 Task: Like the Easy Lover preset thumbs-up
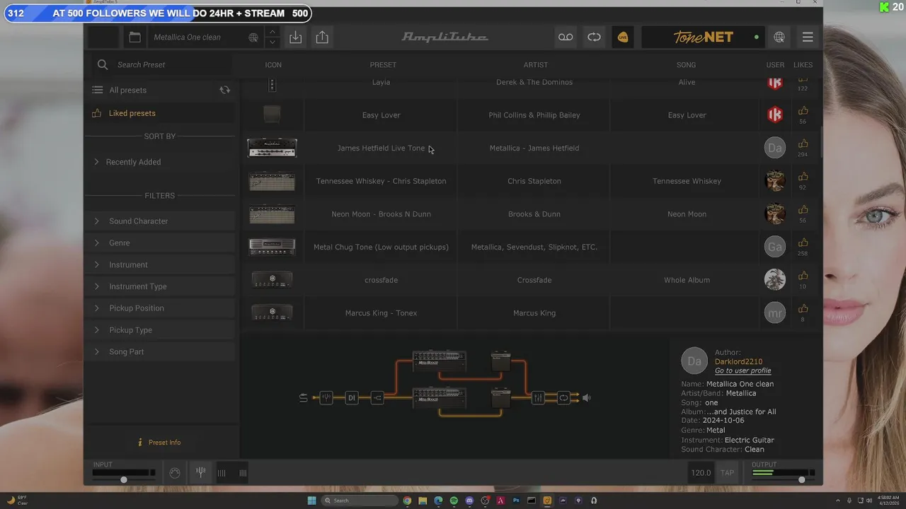pyautogui.click(x=803, y=111)
